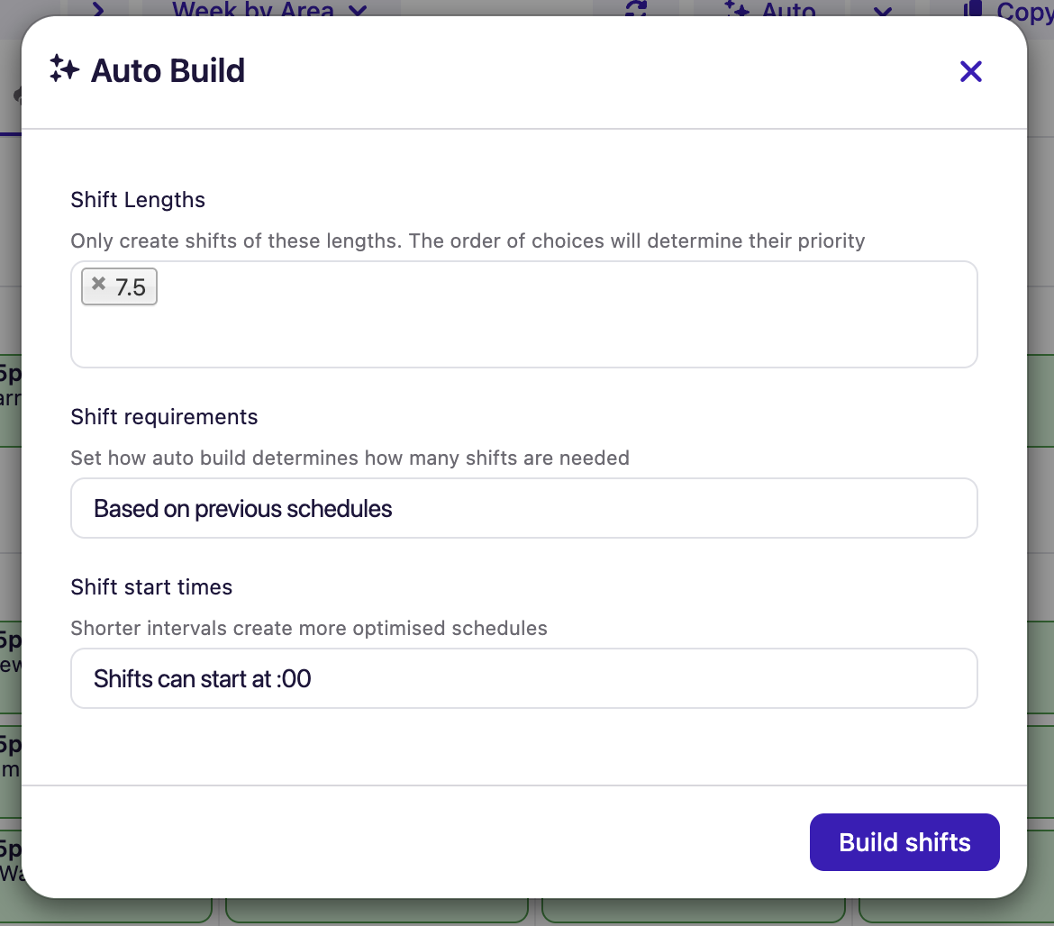1054x926 pixels.
Task: Click the X to dismiss Auto Build
Action: click(970, 71)
